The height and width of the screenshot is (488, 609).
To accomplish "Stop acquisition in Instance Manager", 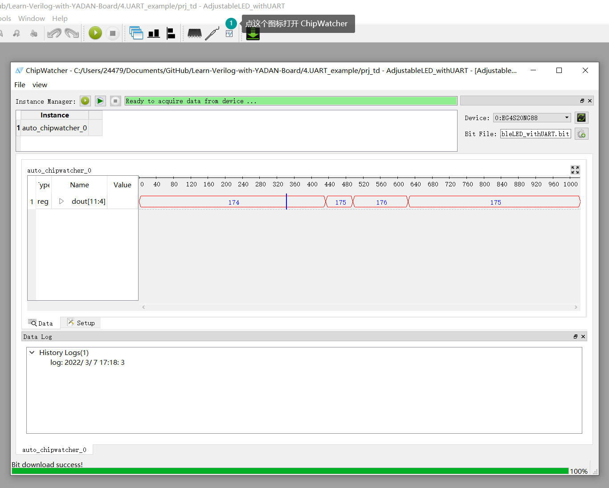I will [115, 101].
